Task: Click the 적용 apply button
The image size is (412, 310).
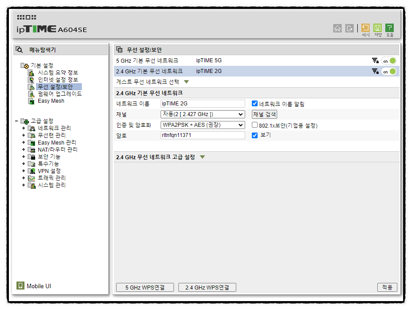Action: [387, 287]
